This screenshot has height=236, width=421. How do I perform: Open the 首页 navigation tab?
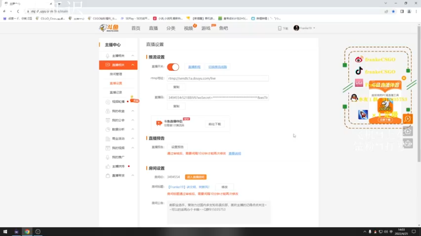click(136, 28)
